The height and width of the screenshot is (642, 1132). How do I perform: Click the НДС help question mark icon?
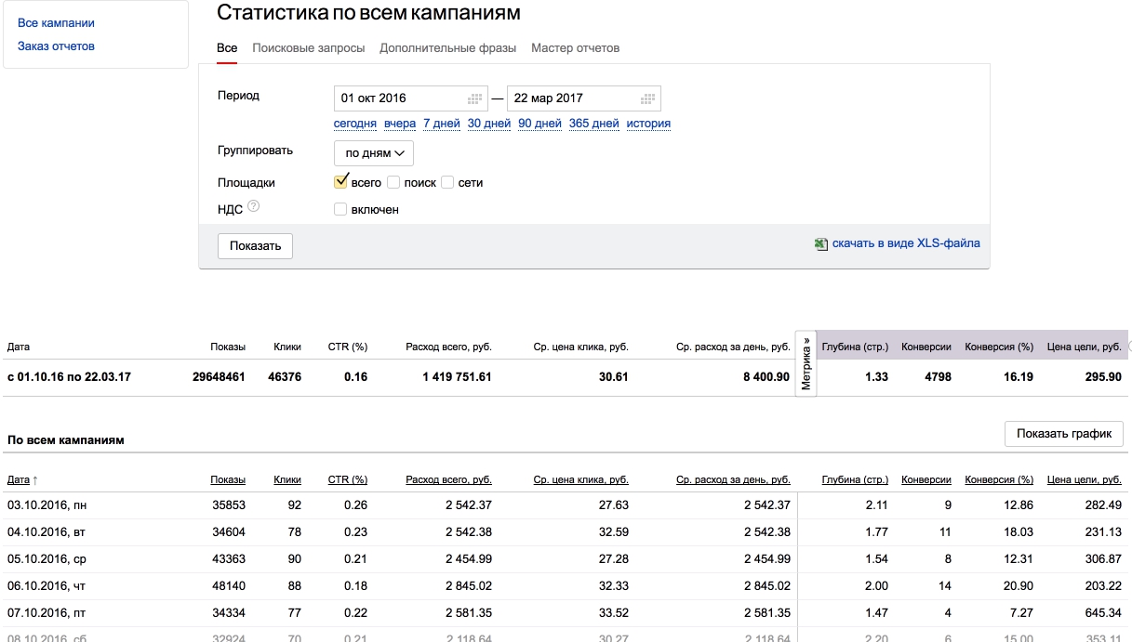point(253,207)
